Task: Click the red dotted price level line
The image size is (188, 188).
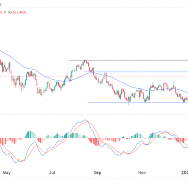Action: (94, 77)
